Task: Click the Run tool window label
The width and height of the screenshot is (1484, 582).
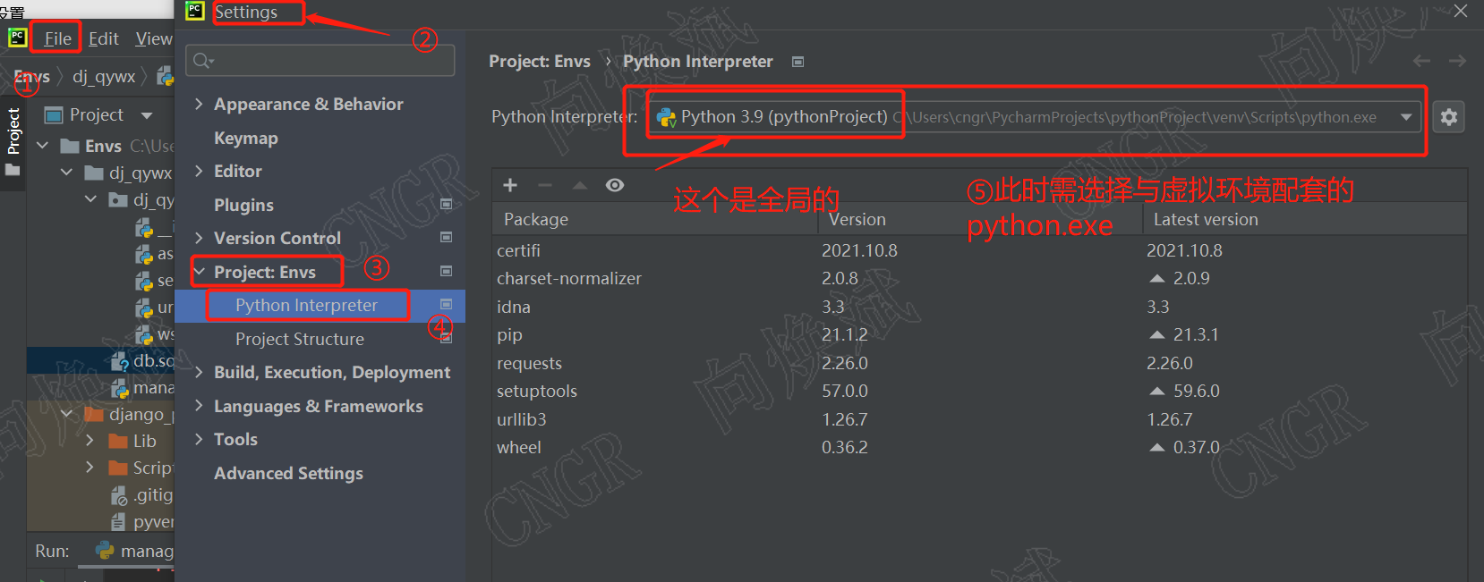Action: coord(52,551)
